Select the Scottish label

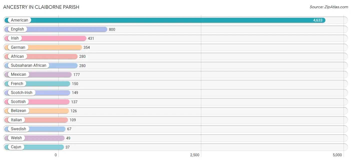(18, 102)
